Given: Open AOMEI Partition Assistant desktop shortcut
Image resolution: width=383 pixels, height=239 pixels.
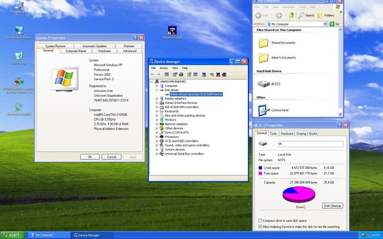Looking at the screenshot, I should [x=19, y=85].
